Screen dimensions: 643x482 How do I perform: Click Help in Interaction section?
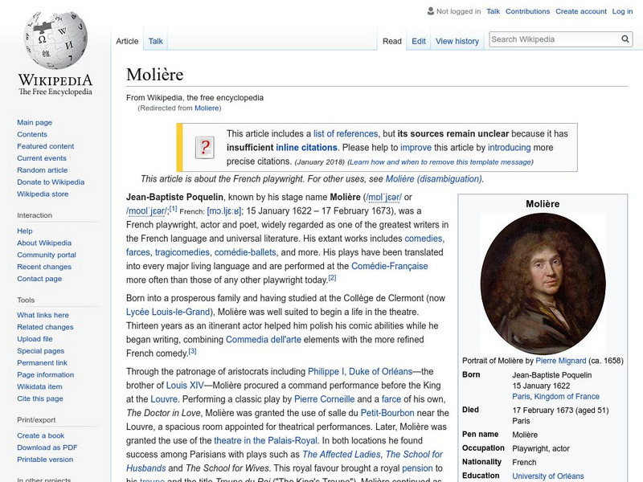pos(25,231)
